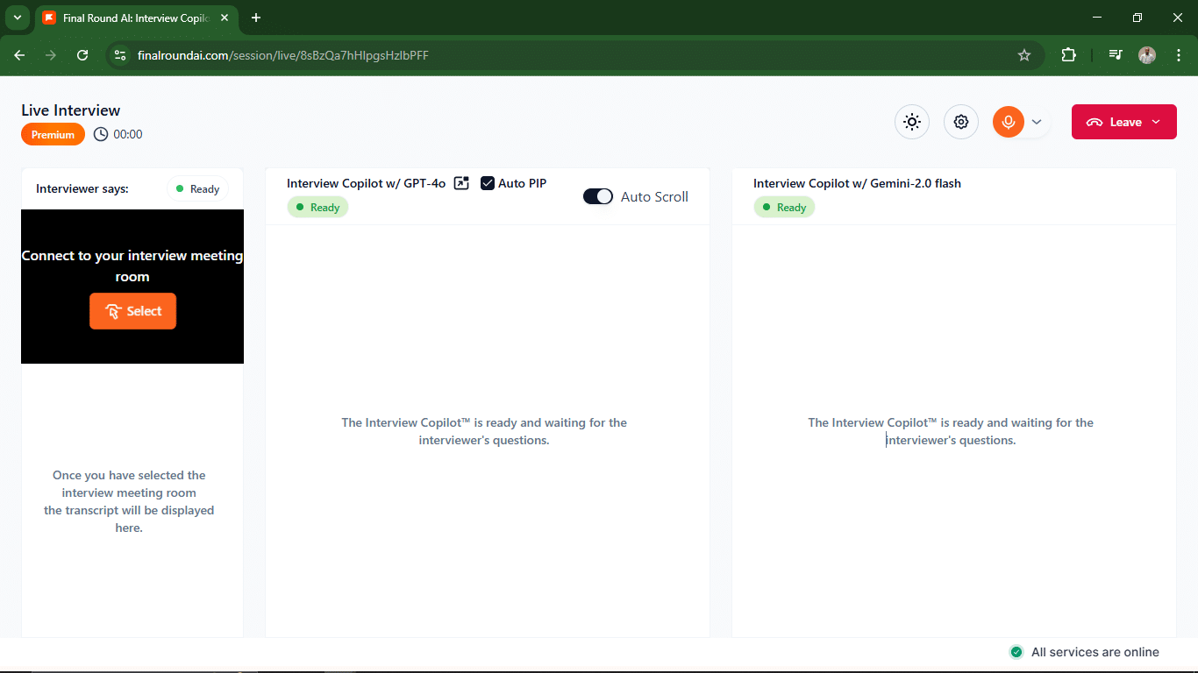Screen dimensions: 1198x673
Task: Click the timer clock icon
Action: coord(101,134)
